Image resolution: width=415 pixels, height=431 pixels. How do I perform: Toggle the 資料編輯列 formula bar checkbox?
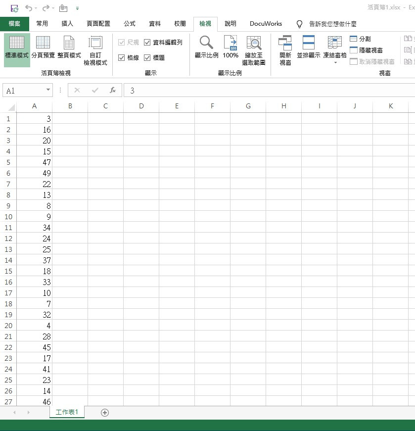[147, 43]
